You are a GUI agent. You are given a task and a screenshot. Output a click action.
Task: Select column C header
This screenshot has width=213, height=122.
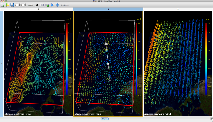178,9
